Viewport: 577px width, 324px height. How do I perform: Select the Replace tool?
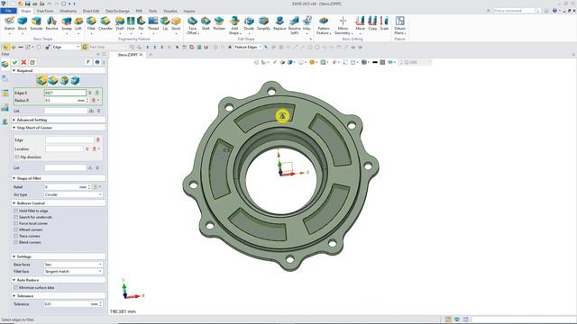tap(279, 23)
